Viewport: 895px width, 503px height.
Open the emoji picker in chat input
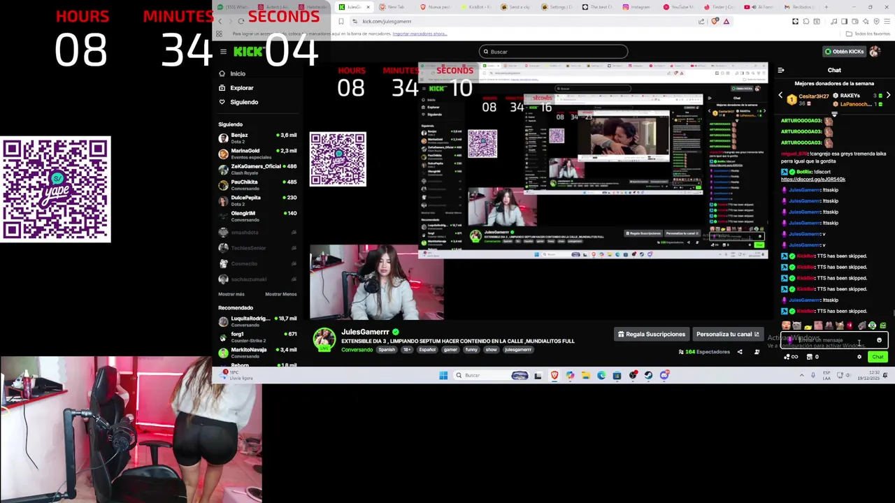tap(879, 340)
